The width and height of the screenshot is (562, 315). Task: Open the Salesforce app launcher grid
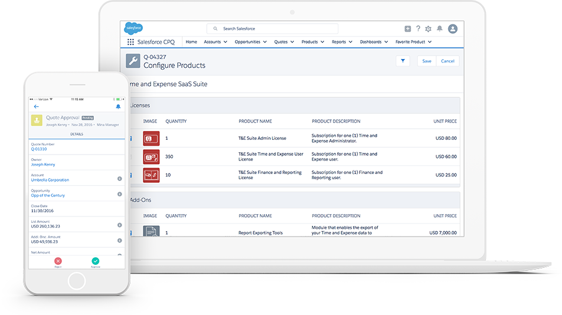tap(130, 42)
